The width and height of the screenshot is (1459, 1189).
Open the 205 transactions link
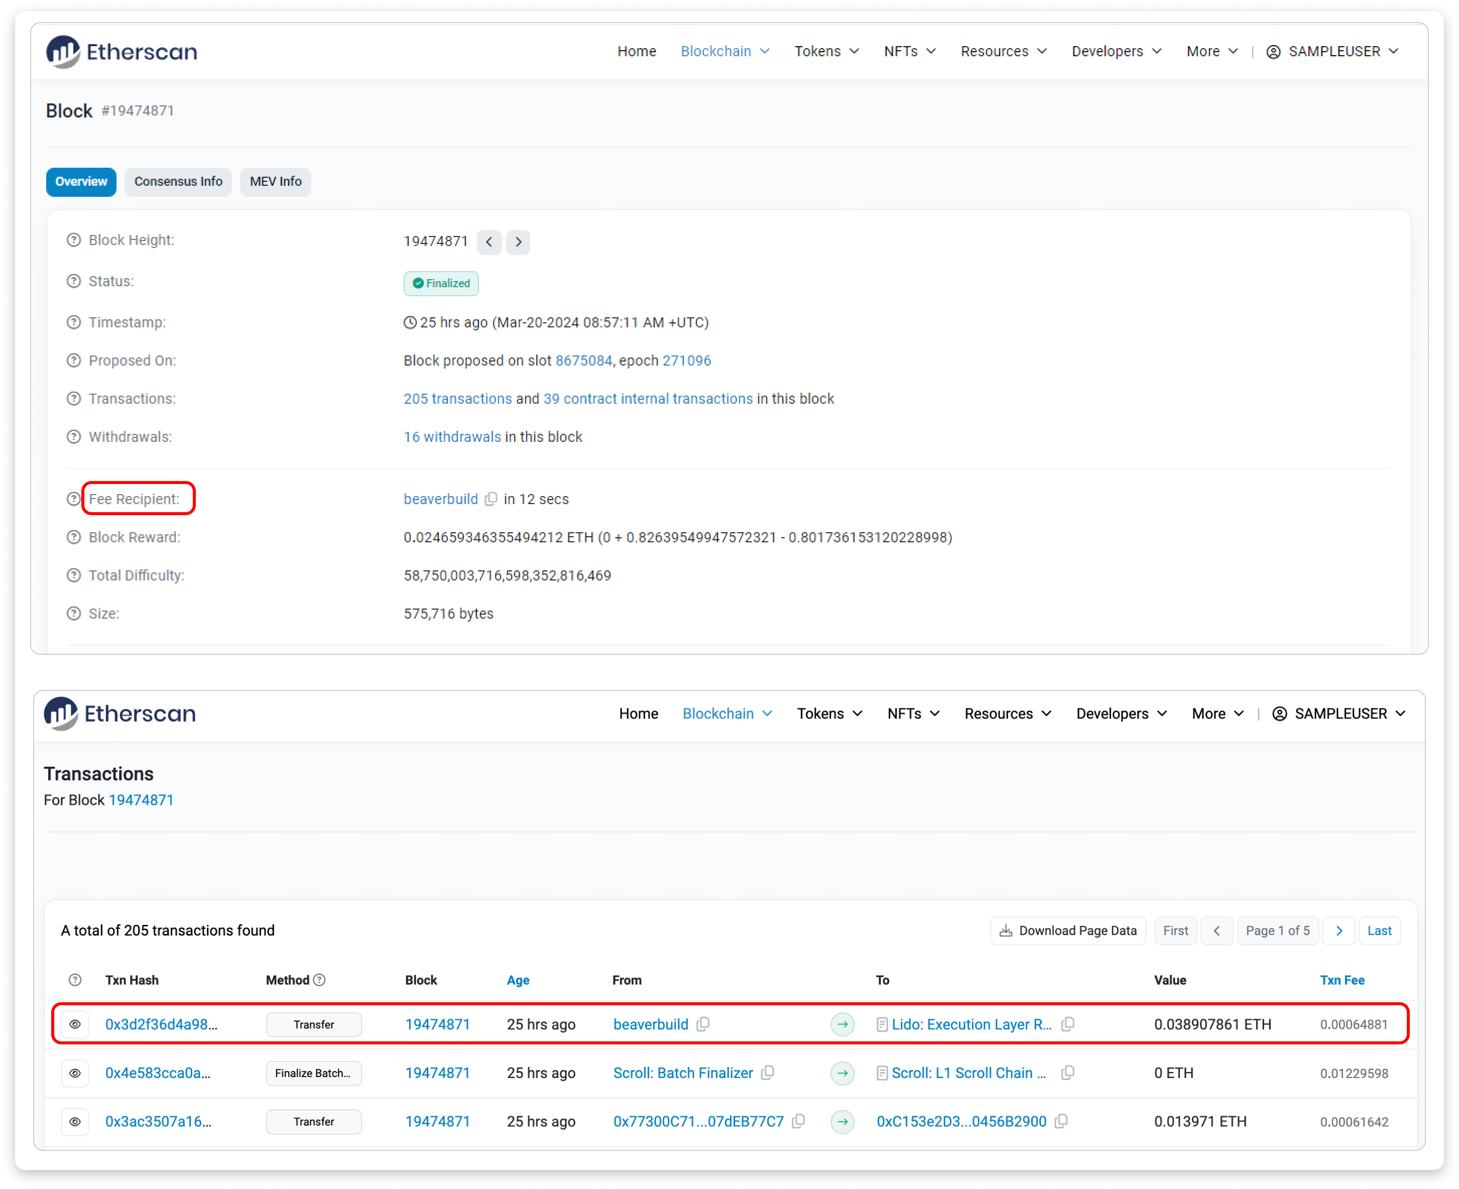[x=457, y=399]
